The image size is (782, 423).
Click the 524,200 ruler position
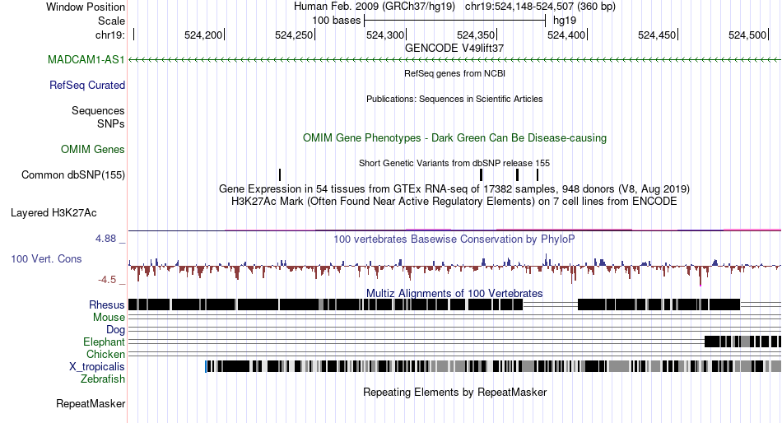203,35
